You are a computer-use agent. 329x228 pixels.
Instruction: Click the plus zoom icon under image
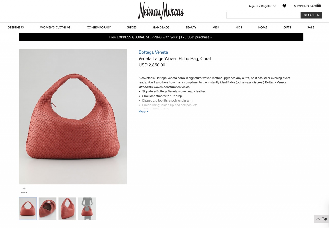pos(24,188)
